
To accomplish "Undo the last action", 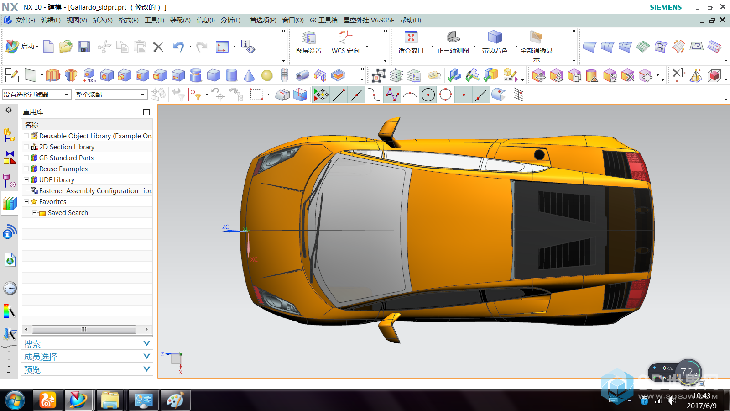I will tap(178, 47).
